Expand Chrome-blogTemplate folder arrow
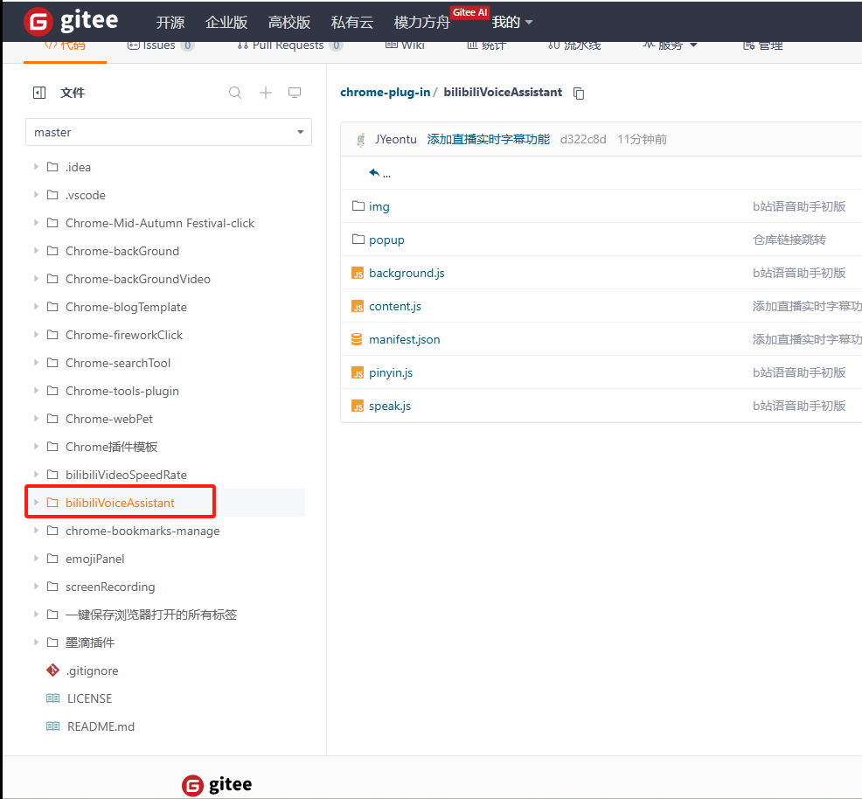 click(37, 307)
